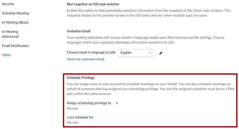Image resolution: width=239 pixels, height=129 pixels.
Task: Click No one under Assign scheduling privilege
Action: point(72,108)
